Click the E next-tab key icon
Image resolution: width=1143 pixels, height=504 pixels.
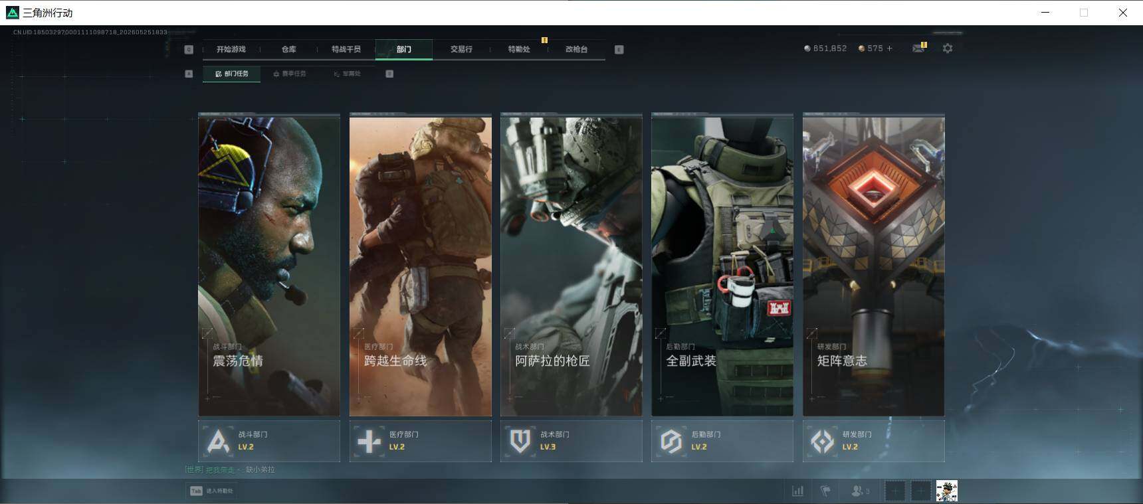(x=619, y=49)
